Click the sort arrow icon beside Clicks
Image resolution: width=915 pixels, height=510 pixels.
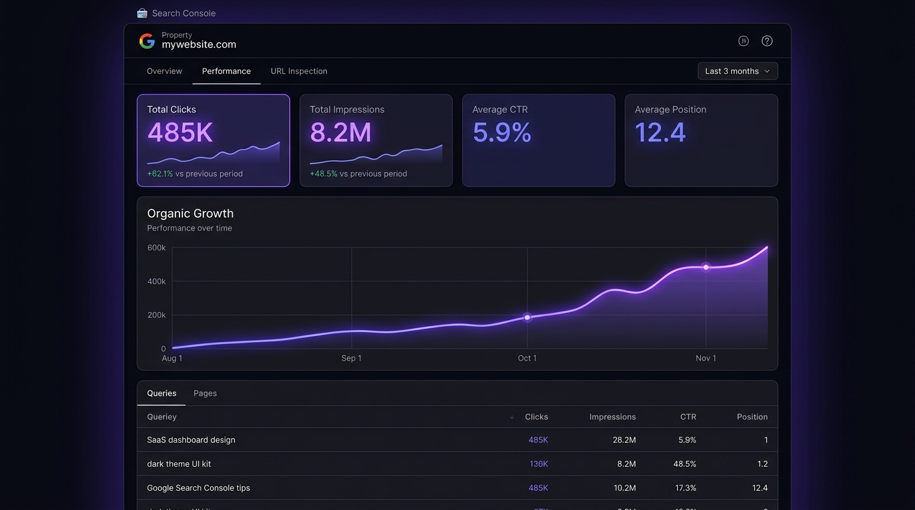512,417
